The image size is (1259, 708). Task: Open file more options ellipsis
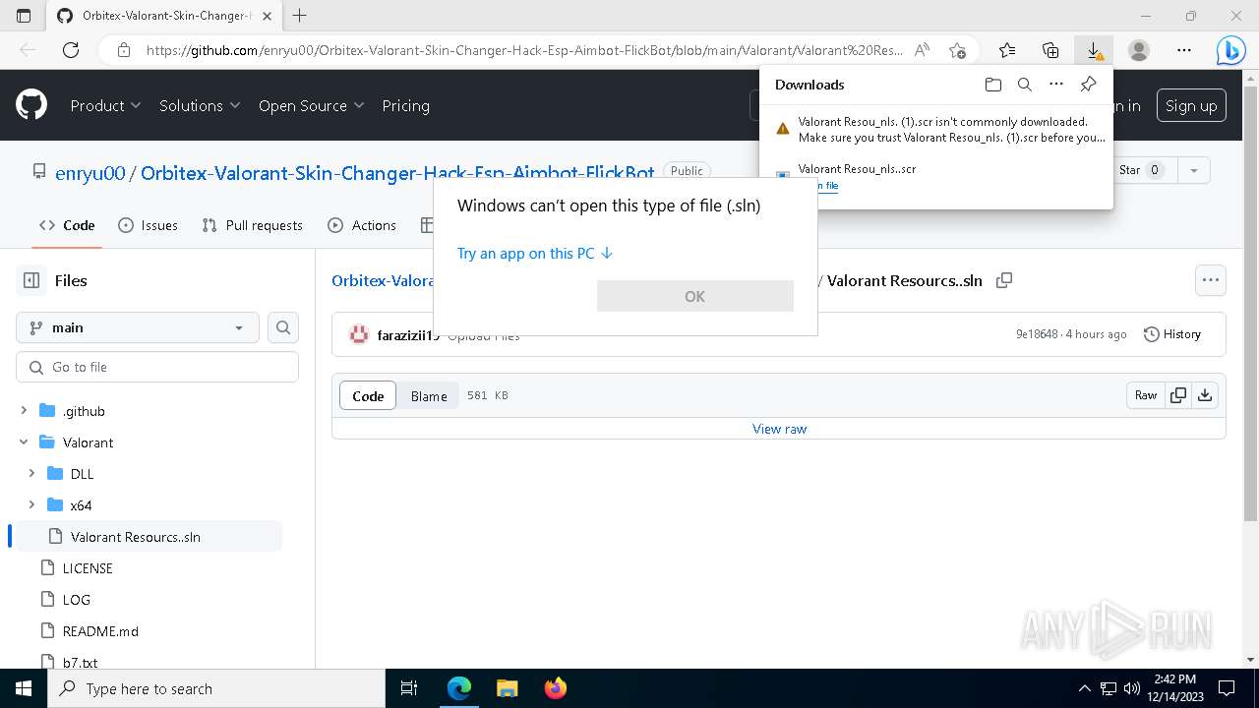(x=1211, y=280)
